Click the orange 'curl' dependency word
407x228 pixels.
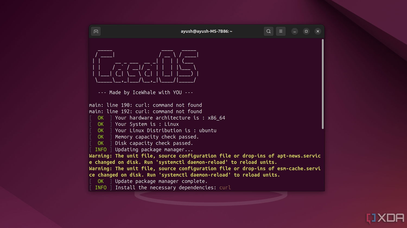(225, 188)
